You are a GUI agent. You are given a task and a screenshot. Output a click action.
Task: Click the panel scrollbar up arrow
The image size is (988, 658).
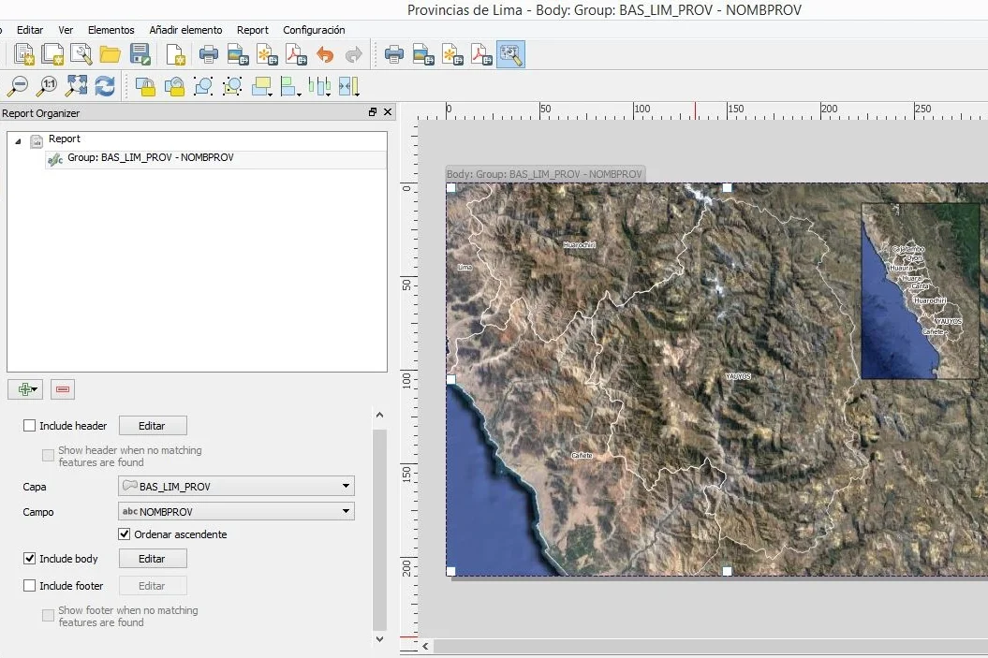pos(379,415)
